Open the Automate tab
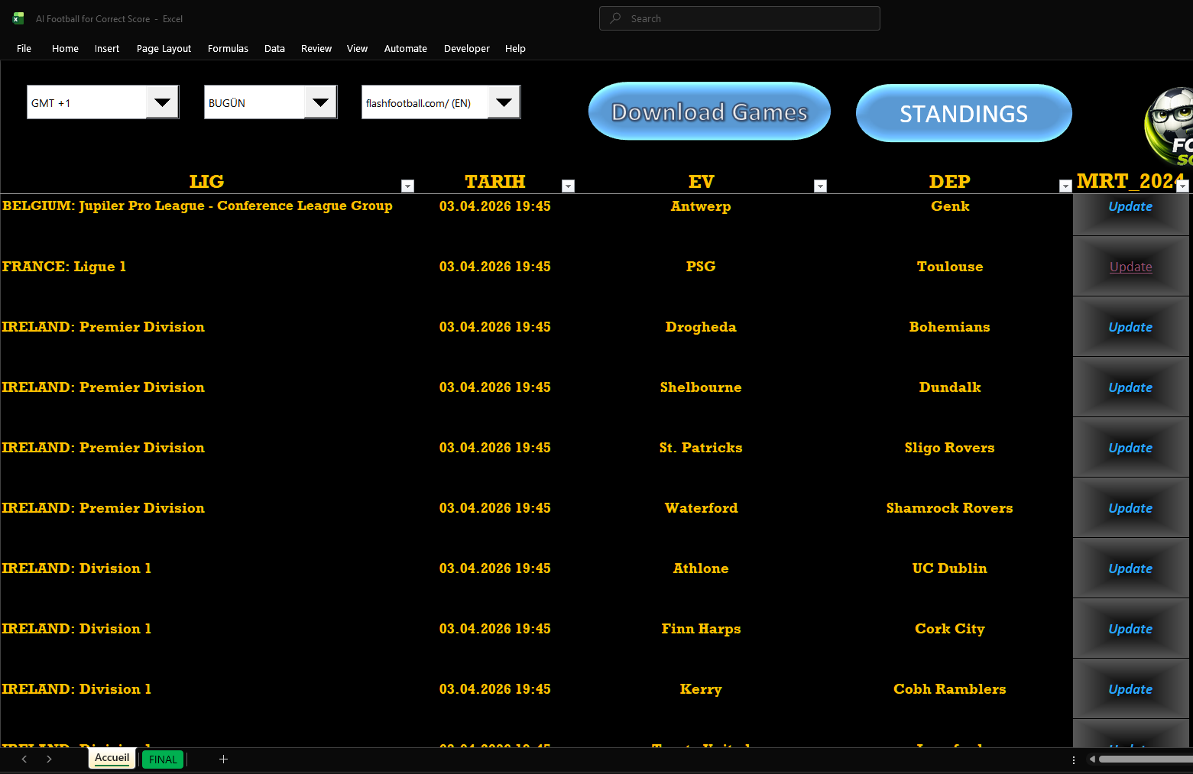1193x774 pixels. tap(405, 48)
